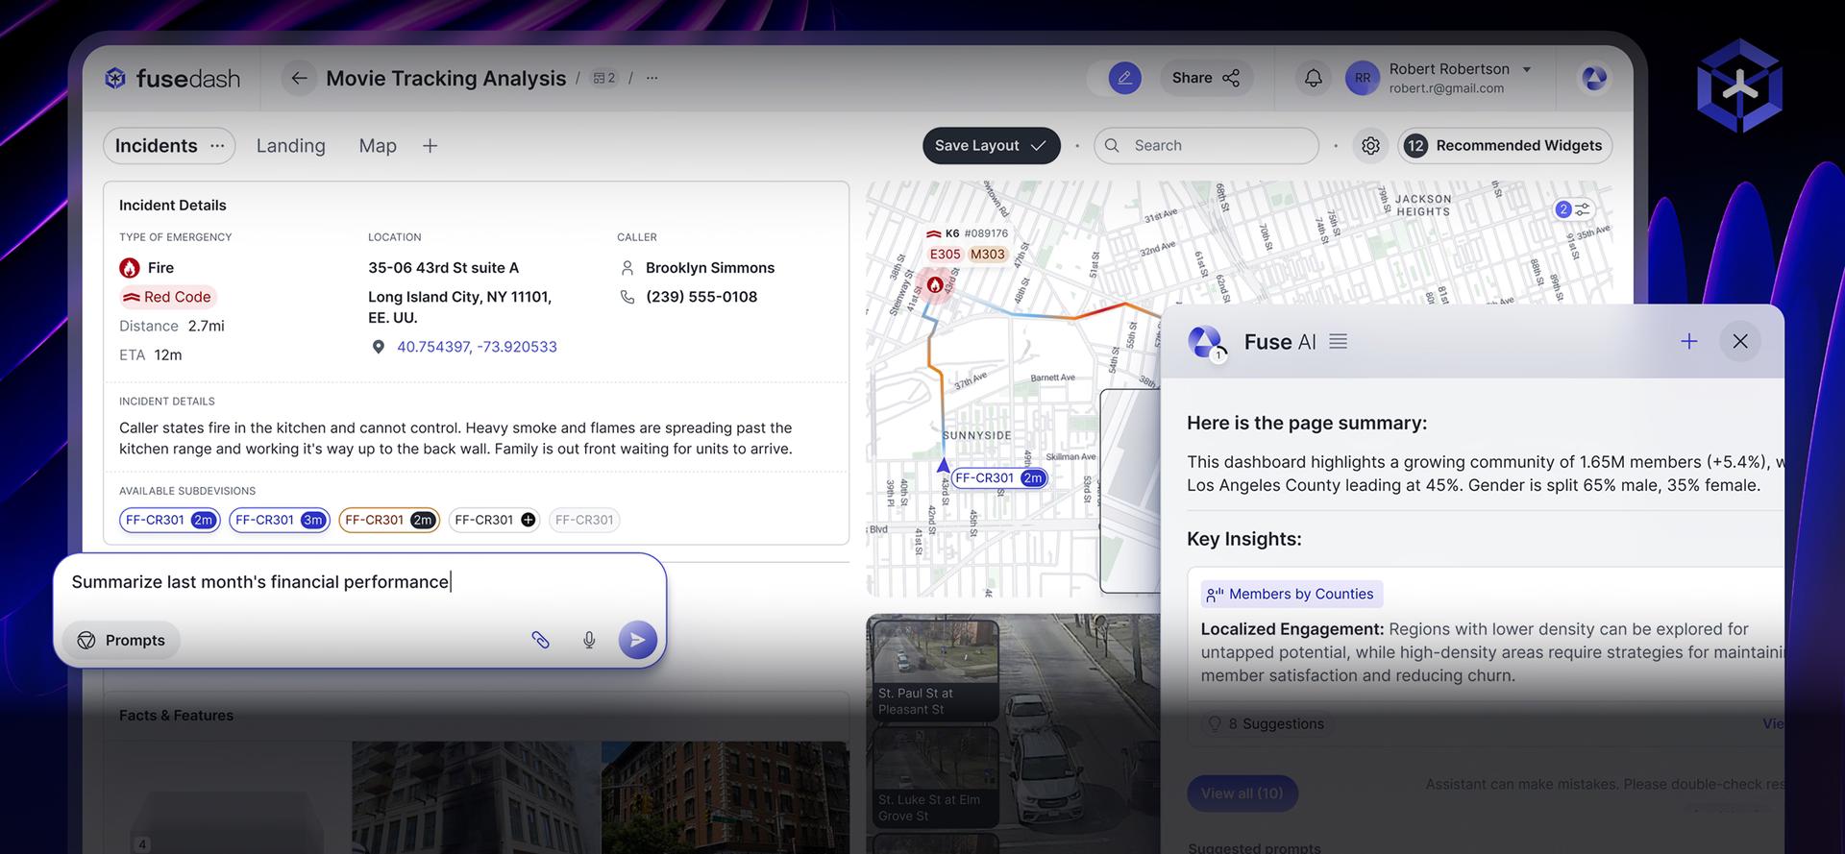Screen dimensions: 1845x854
Task: Click the fire incident marker on map
Action: coord(934,285)
